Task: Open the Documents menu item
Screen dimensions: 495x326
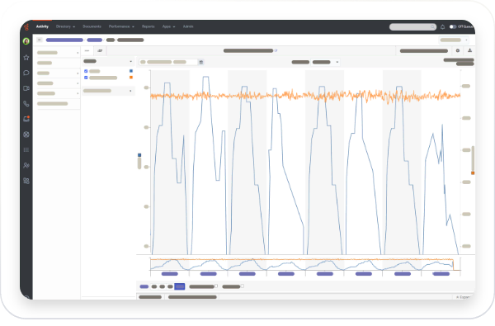Action: click(92, 26)
